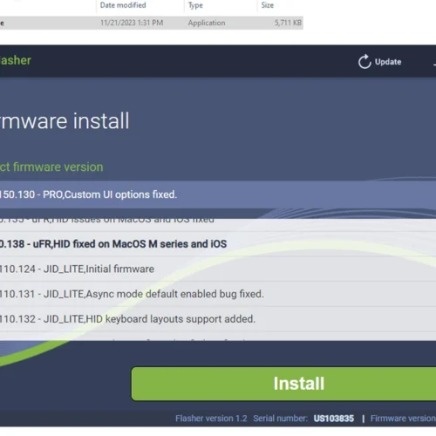Viewport: 436px width, 436px height.
Task: Select 110.131 JID_LITE Async mode fix entry
Action: click(218, 294)
